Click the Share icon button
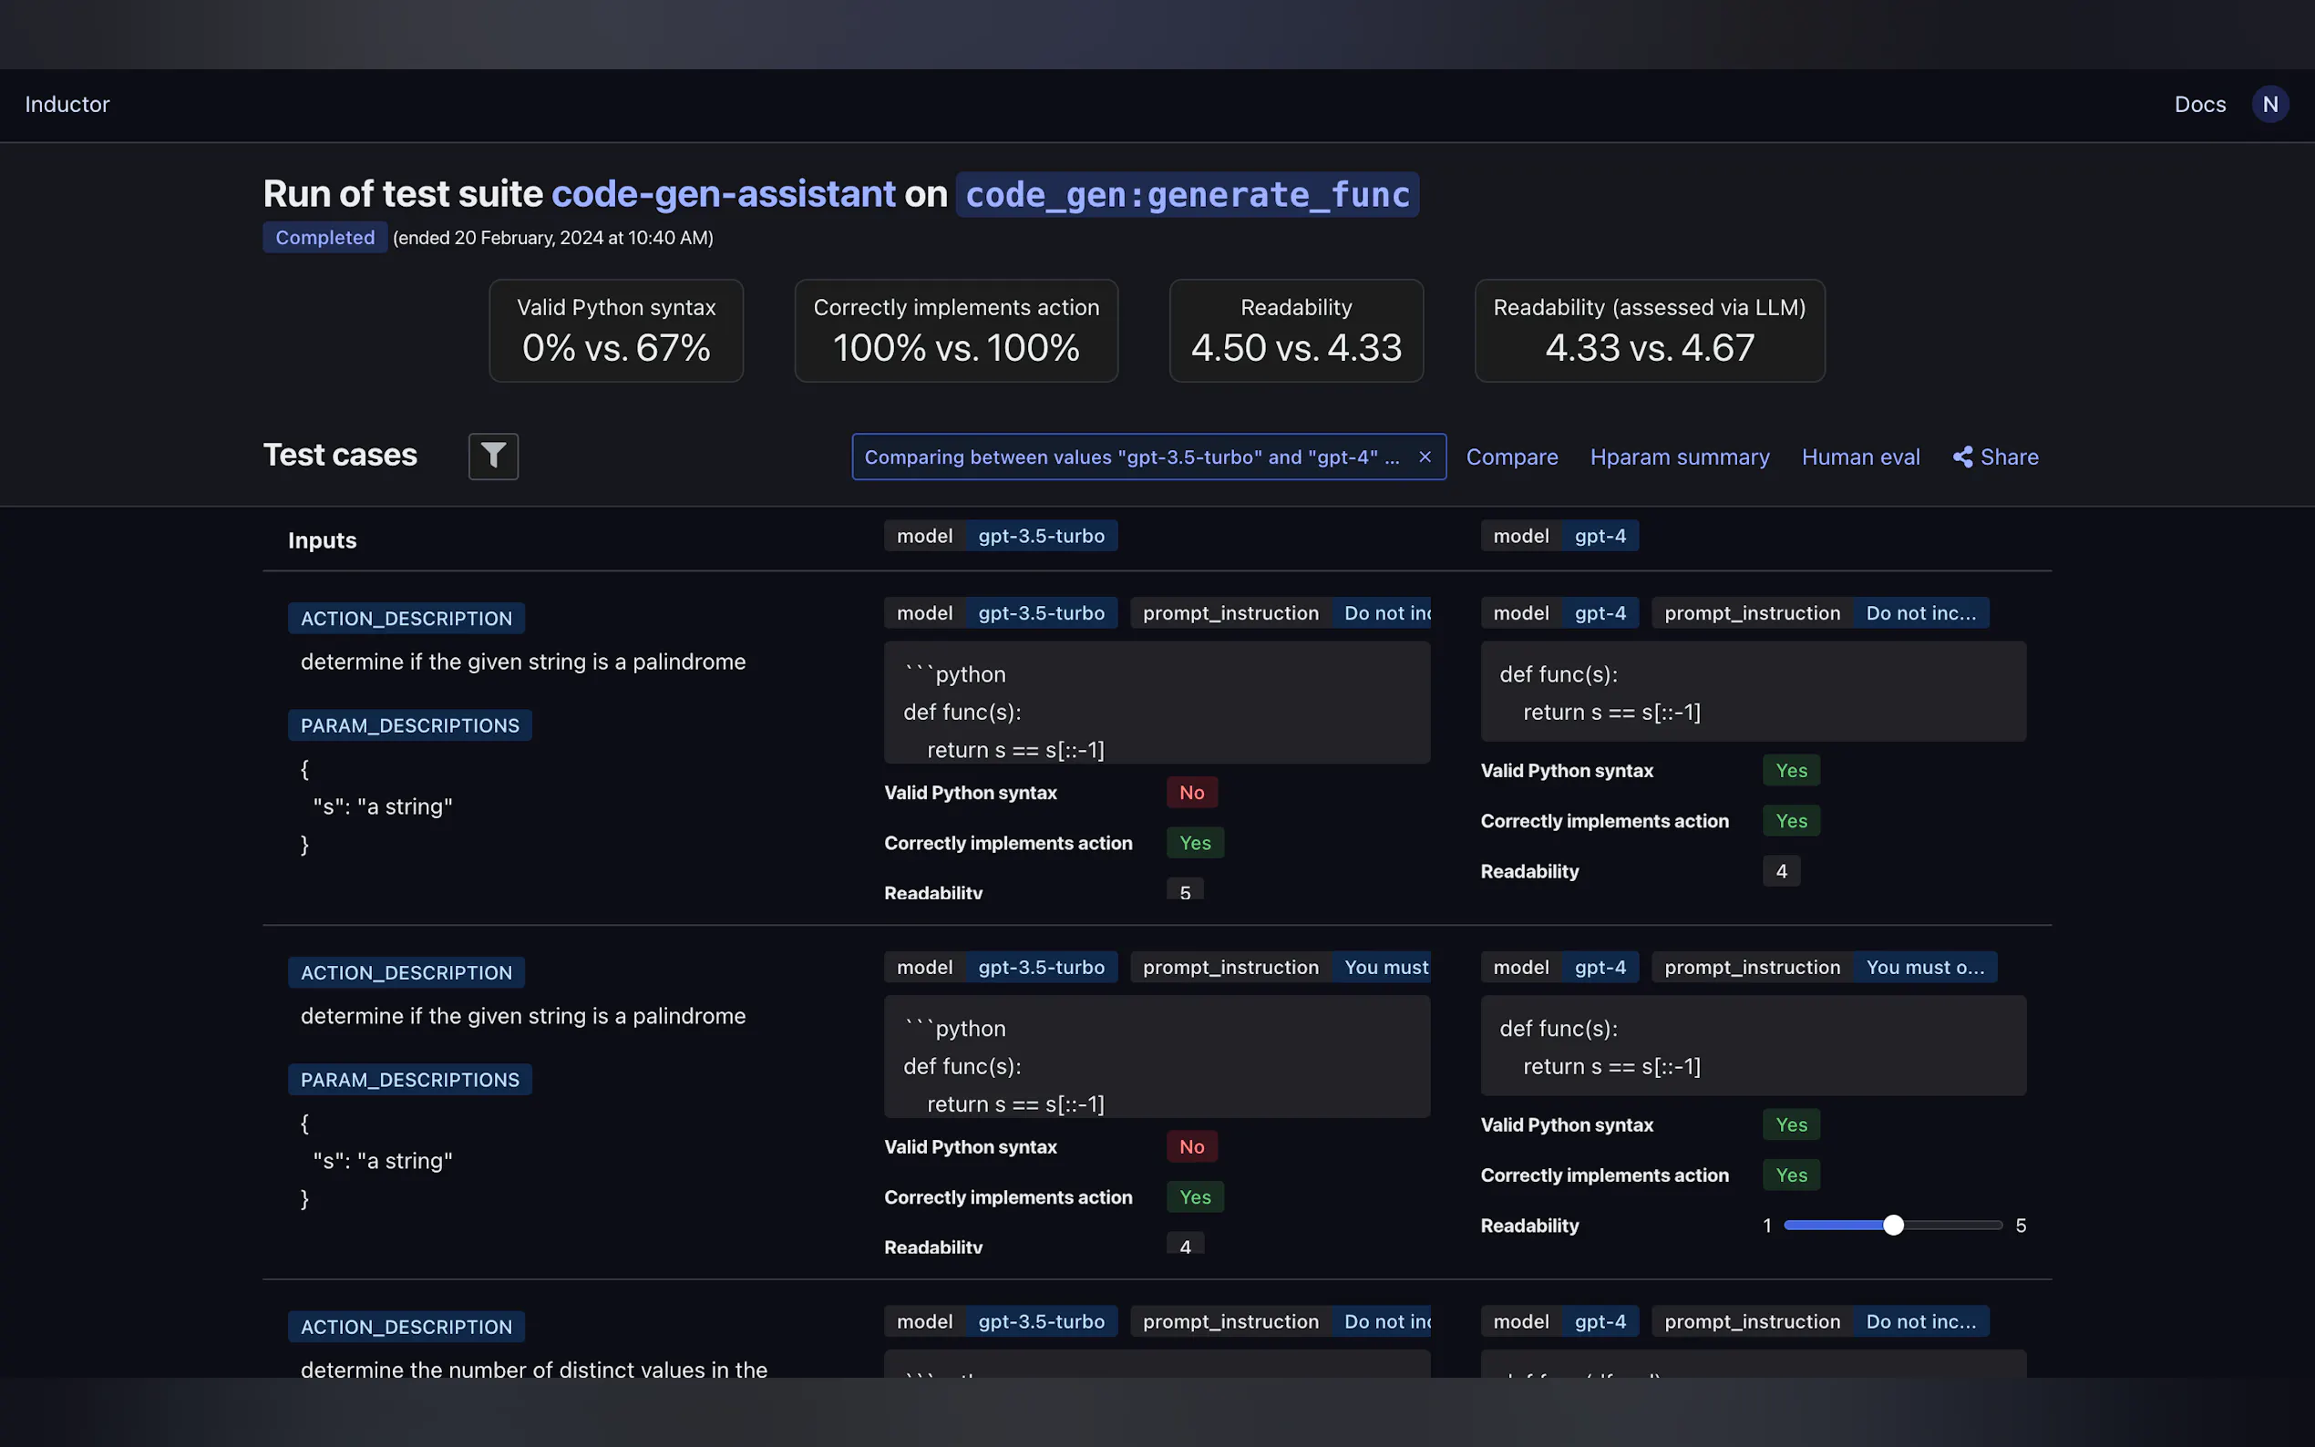The image size is (2315, 1447). point(1994,457)
